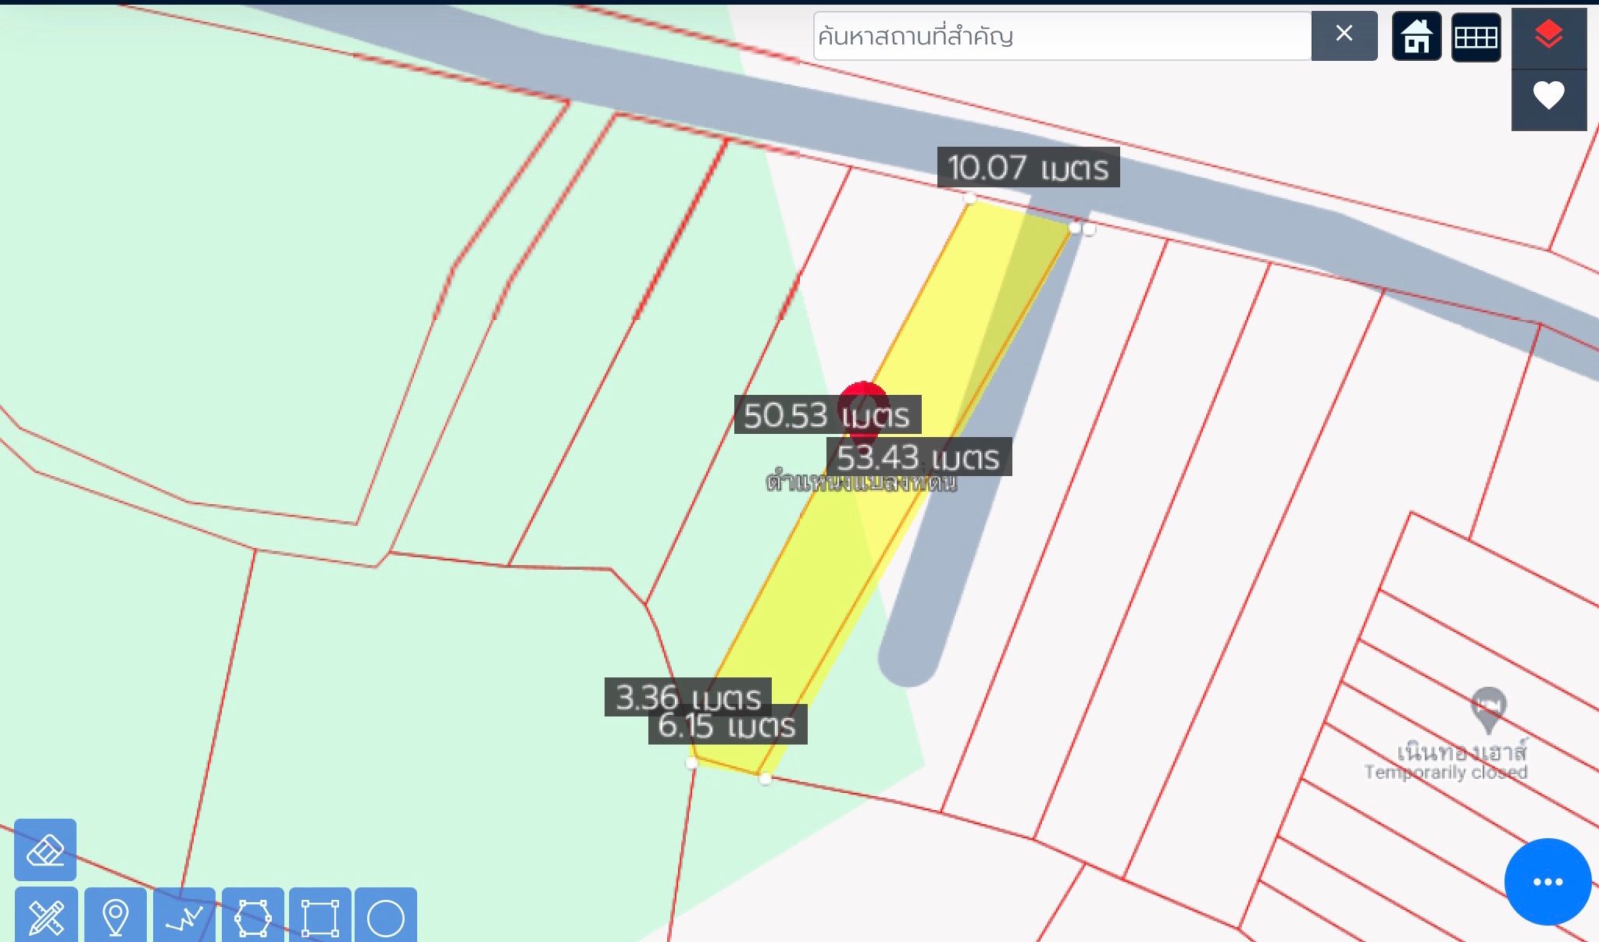Open the map layers panel
The width and height of the screenshot is (1599, 942).
(1548, 36)
